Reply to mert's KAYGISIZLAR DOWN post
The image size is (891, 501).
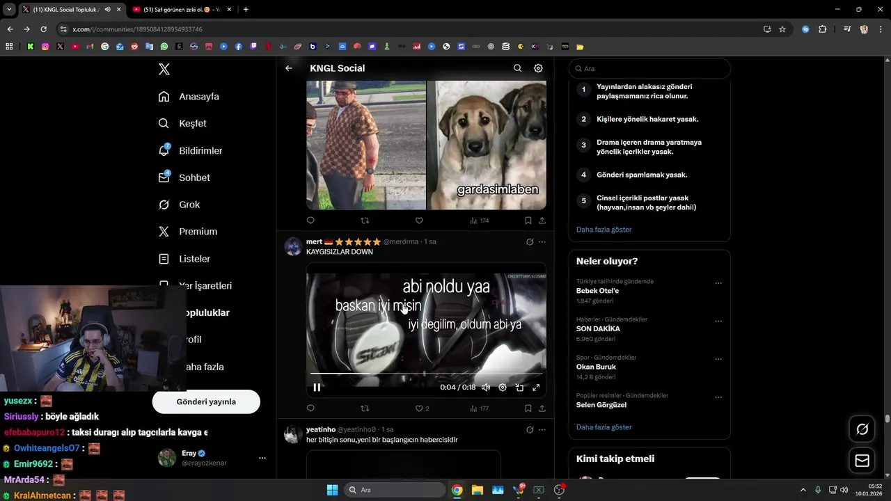310,408
